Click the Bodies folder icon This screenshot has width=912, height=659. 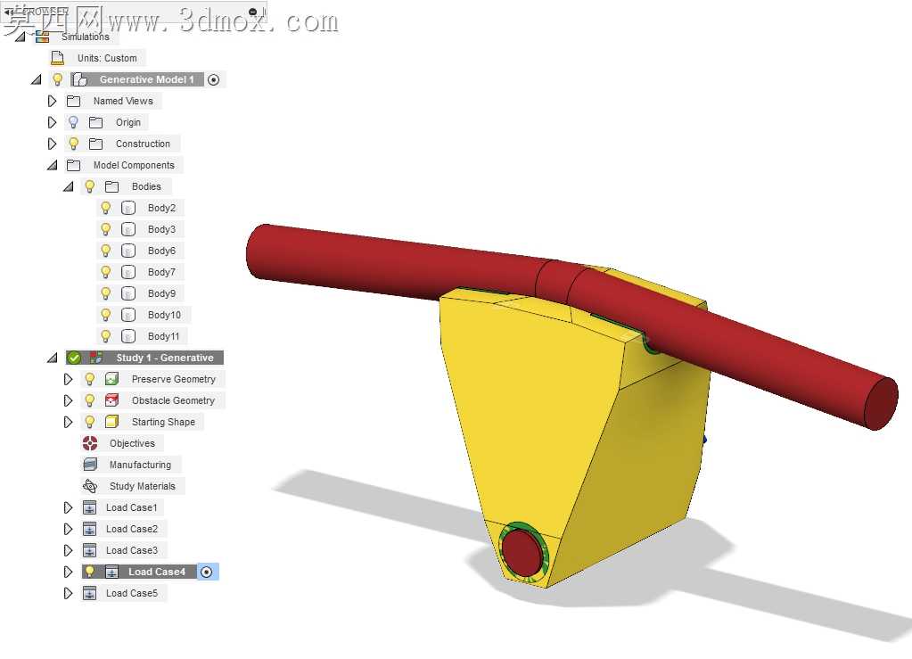(x=111, y=186)
